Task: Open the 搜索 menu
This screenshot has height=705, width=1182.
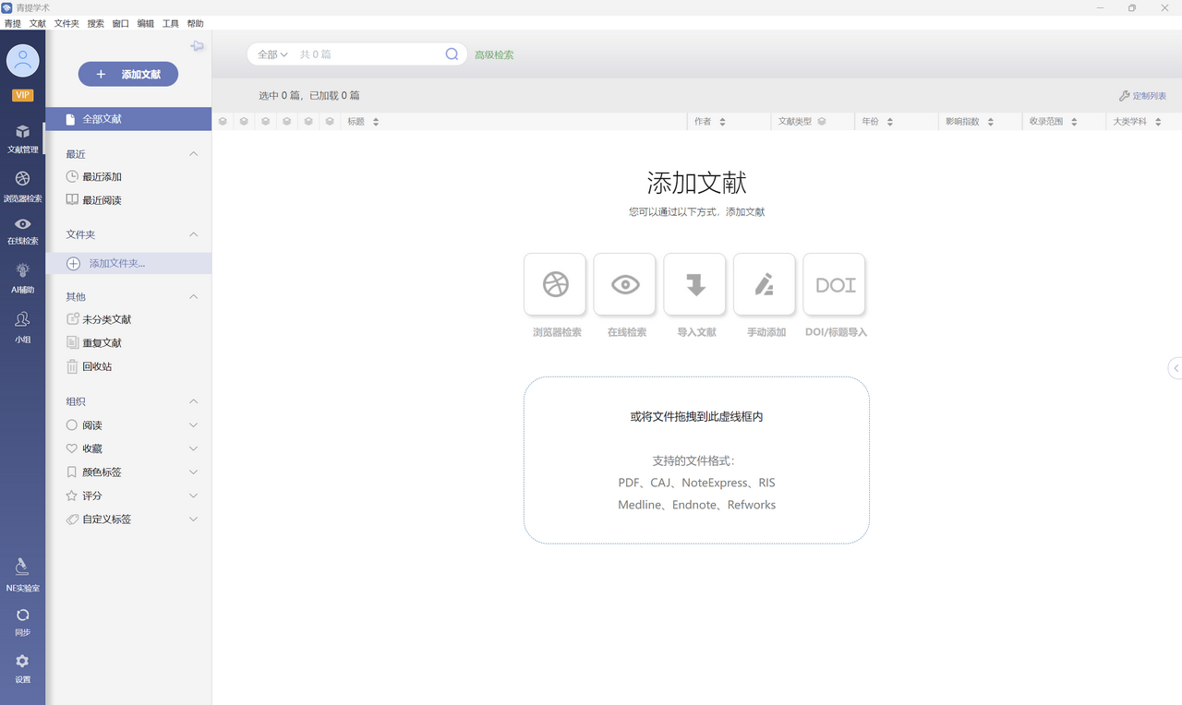Action: click(x=96, y=24)
